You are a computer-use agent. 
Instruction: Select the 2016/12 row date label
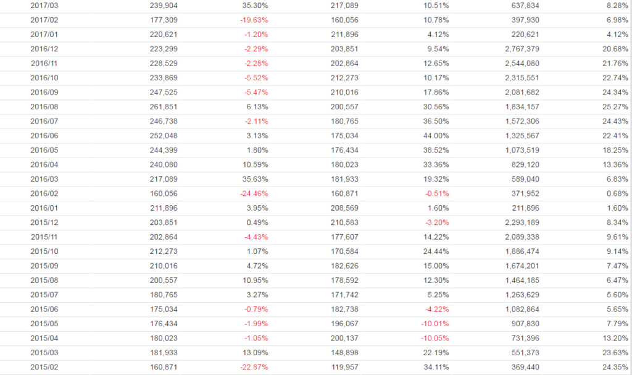(x=44, y=49)
